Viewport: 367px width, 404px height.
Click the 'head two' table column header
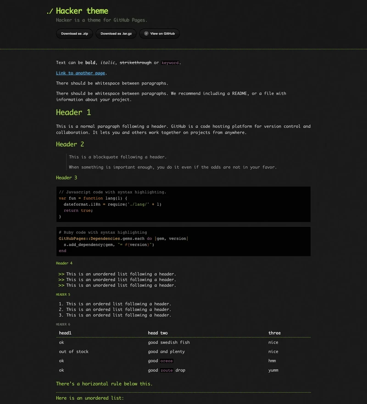point(158,333)
